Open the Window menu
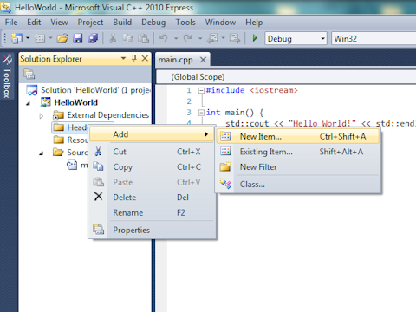Viewport: 416px width, 312px height. 220,23
